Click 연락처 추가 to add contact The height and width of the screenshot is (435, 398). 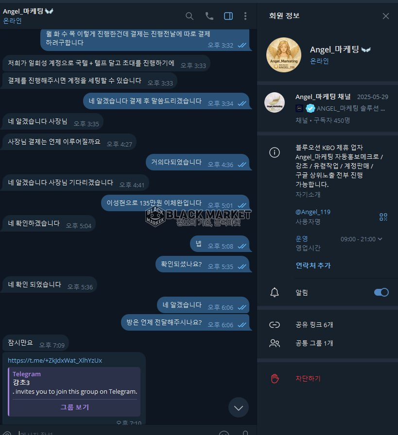tap(313, 266)
